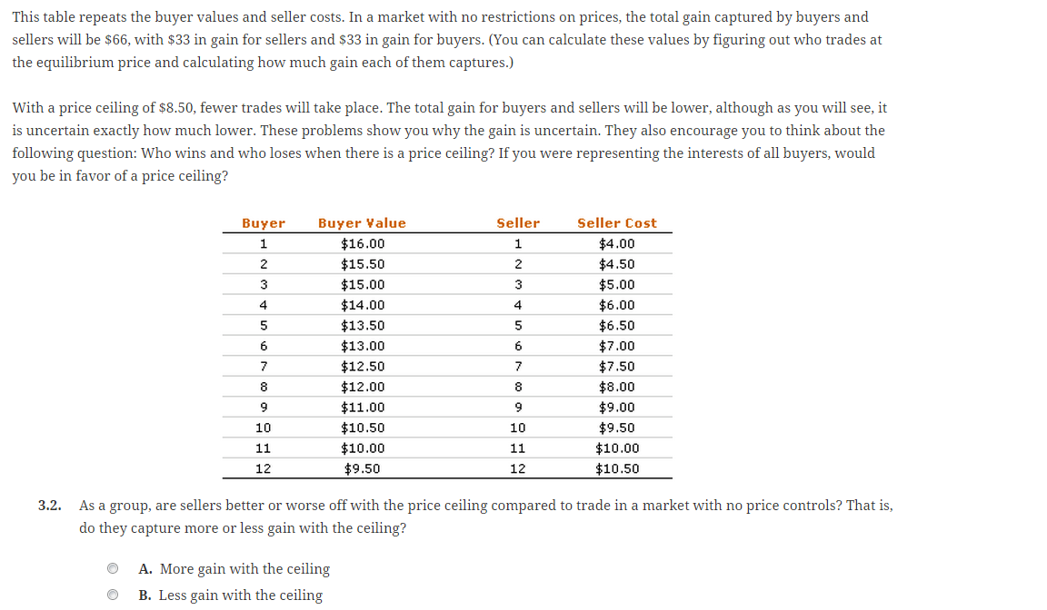Click the $7.00 cost for seller 6
The height and width of the screenshot is (610, 1047).
pyautogui.click(x=617, y=345)
